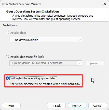Open Help for the wizard
The width and height of the screenshot is (109, 110).
pos(11,106)
